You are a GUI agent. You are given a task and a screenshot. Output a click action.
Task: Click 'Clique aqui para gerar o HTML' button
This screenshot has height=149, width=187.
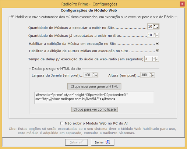[x=94, y=86]
